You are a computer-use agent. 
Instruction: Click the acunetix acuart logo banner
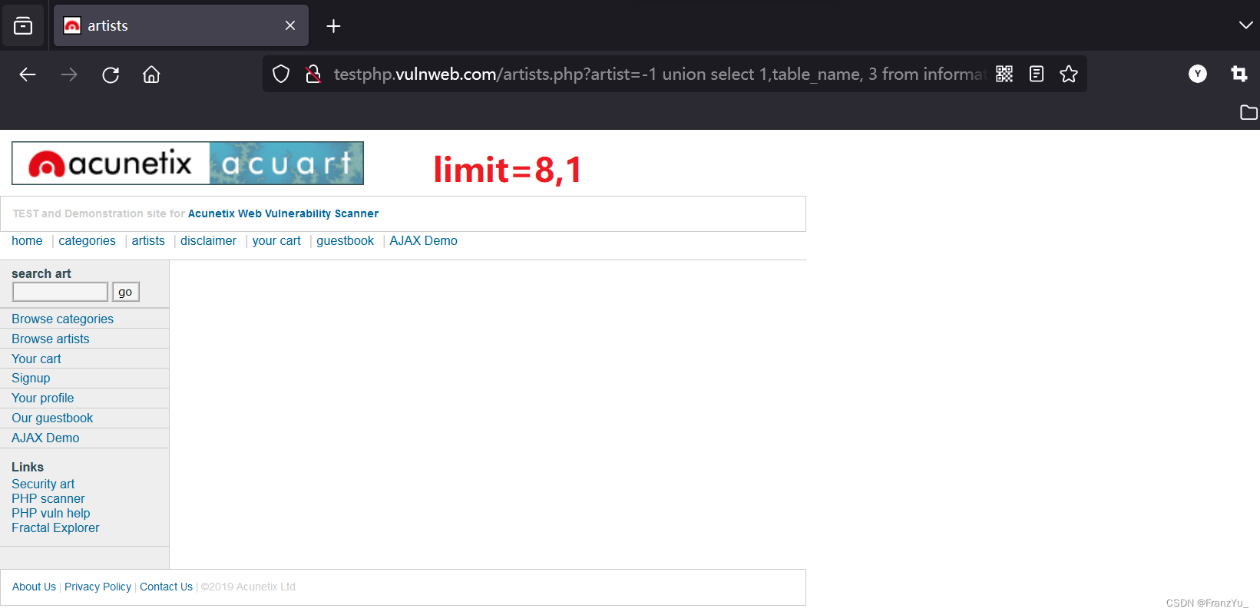(188, 163)
